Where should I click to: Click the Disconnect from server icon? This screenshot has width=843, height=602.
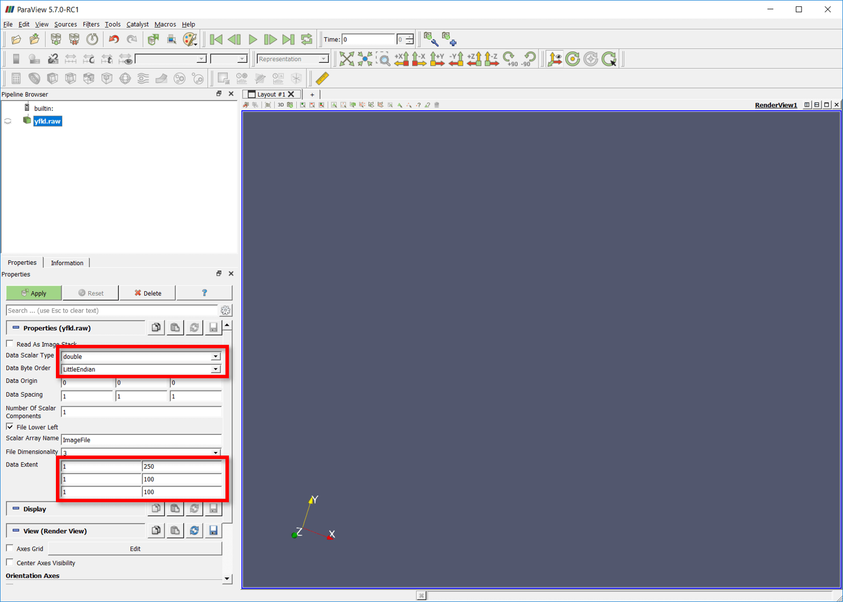(74, 39)
